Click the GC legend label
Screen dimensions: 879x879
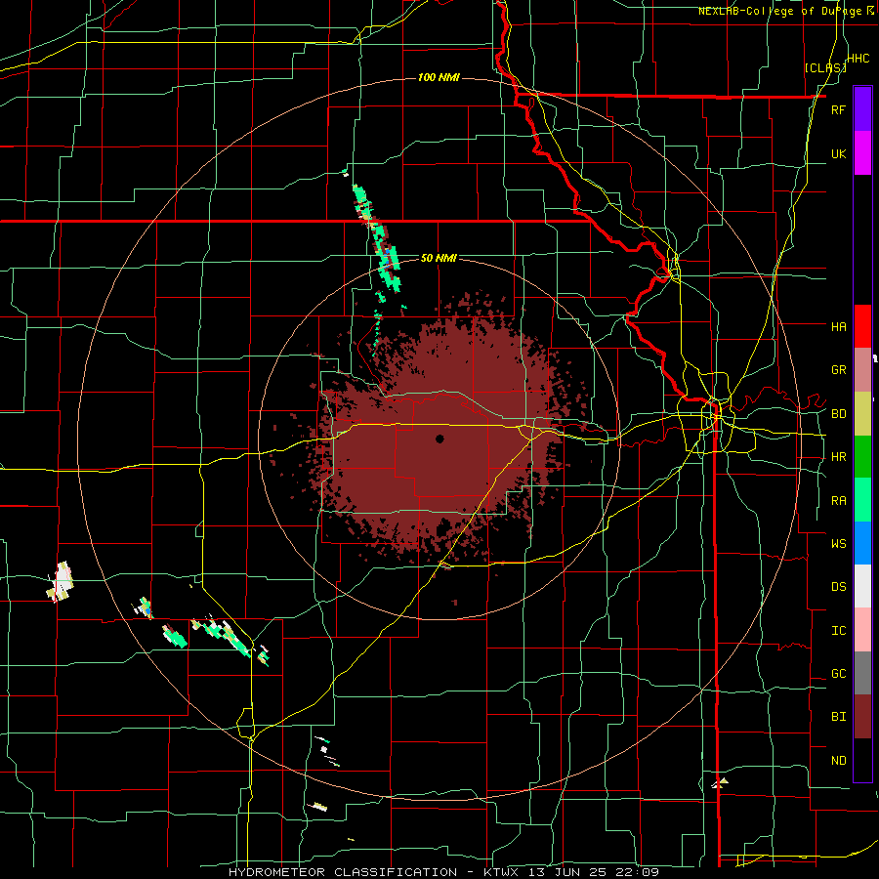[x=838, y=674]
